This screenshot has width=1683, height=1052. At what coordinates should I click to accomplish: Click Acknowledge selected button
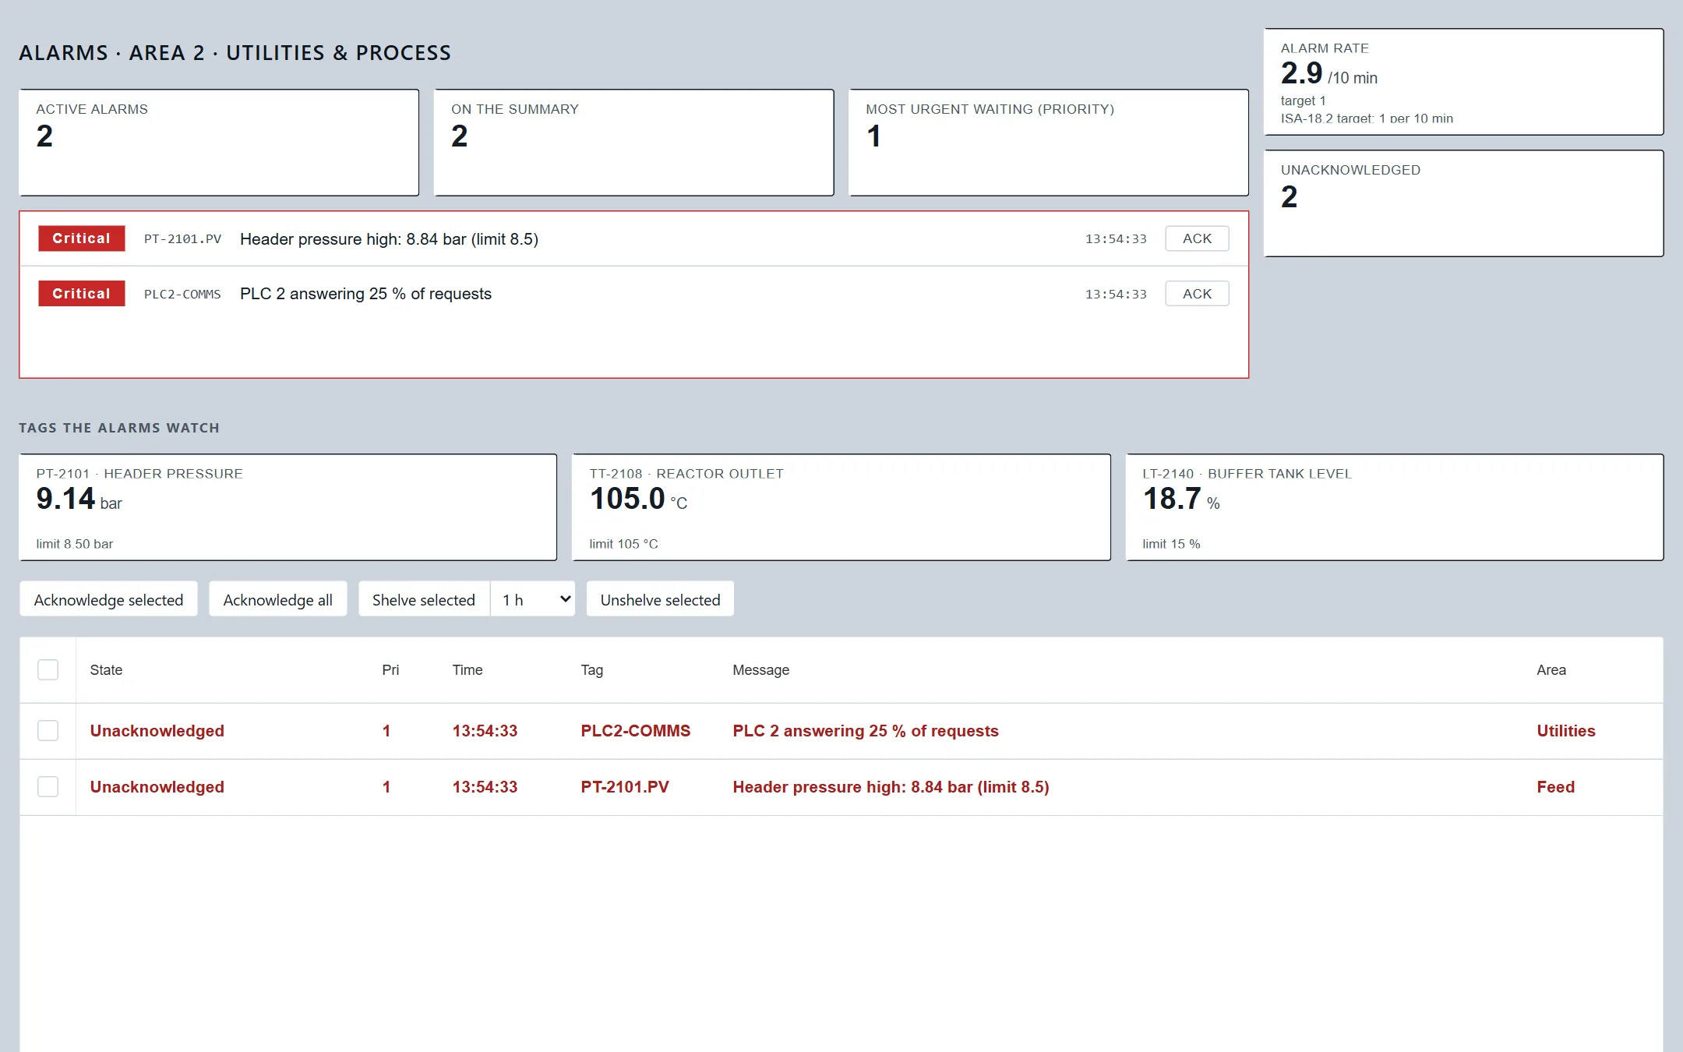pyautogui.click(x=108, y=599)
